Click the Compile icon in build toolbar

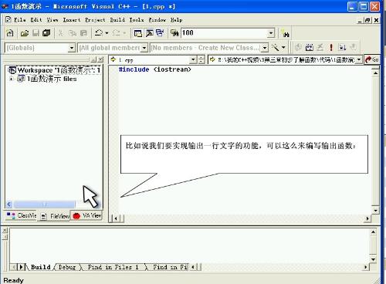(x=298, y=47)
